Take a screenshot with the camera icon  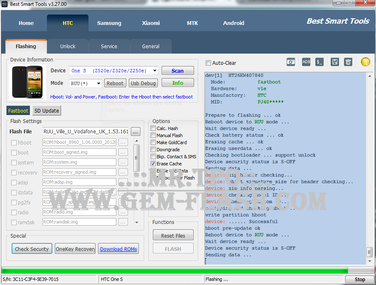291,62
